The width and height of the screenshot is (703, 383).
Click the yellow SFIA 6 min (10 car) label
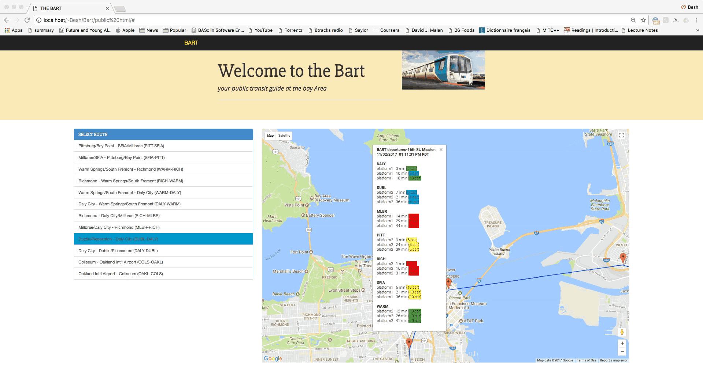click(412, 288)
